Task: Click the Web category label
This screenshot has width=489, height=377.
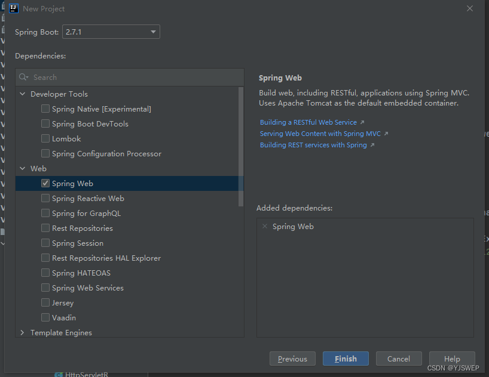Action: pyautogui.click(x=38, y=168)
